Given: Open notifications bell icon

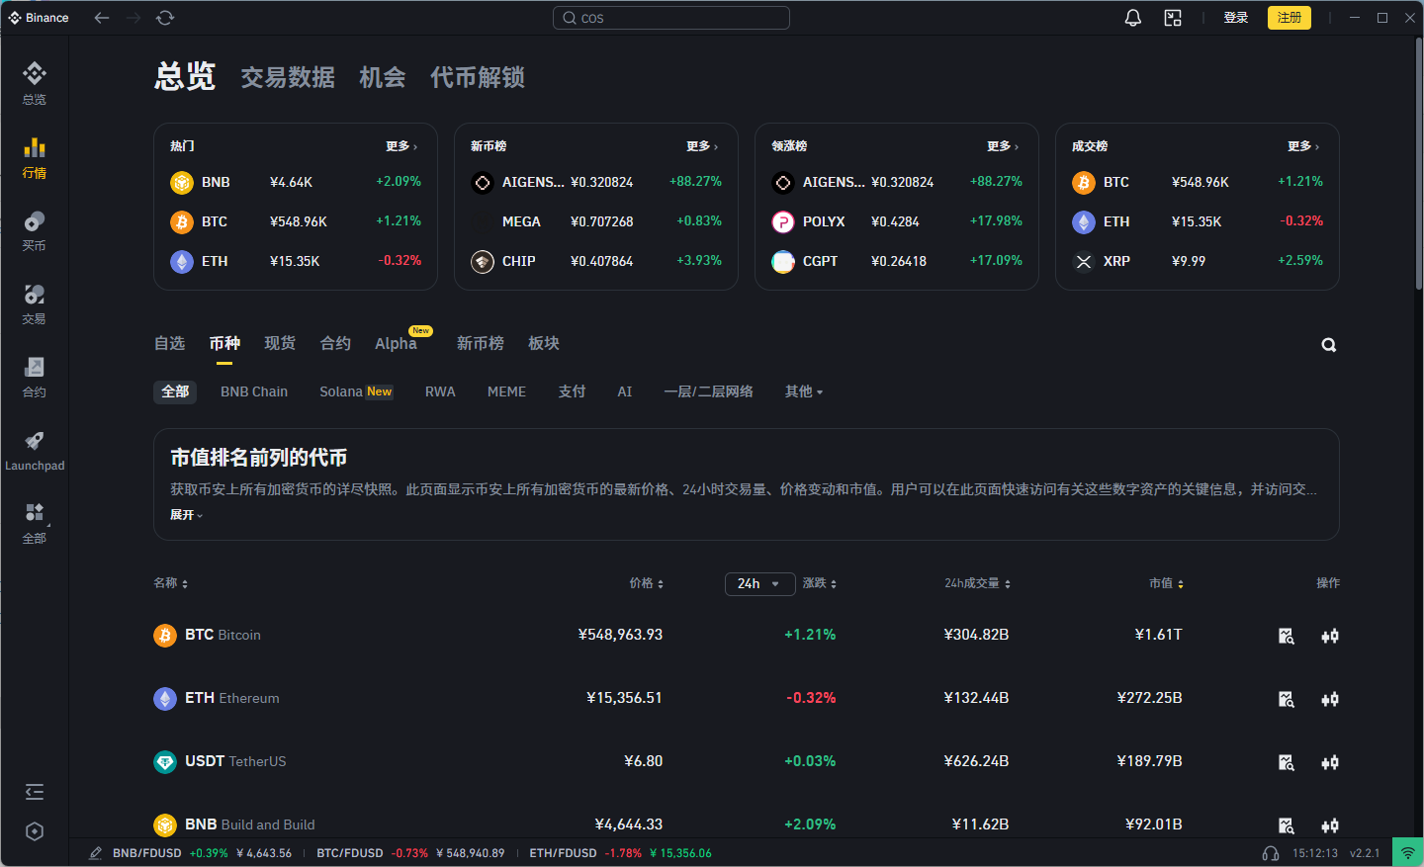Looking at the screenshot, I should [x=1133, y=18].
